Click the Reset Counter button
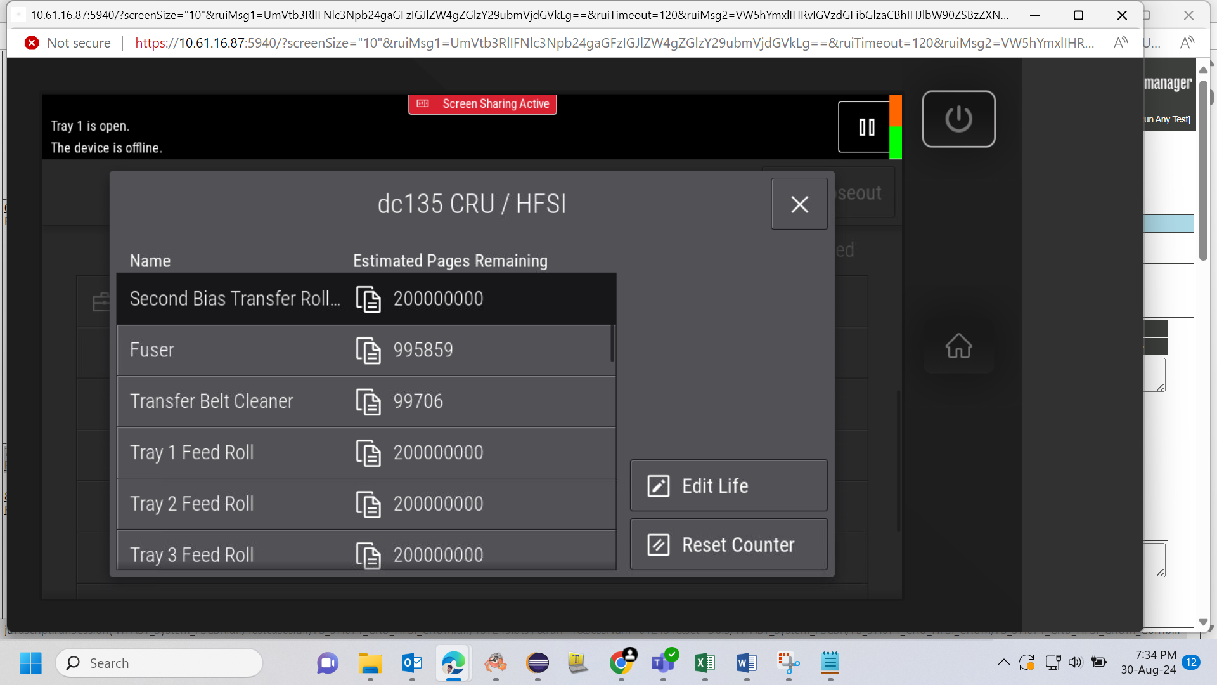The image size is (1217, 685). (729, 545)
